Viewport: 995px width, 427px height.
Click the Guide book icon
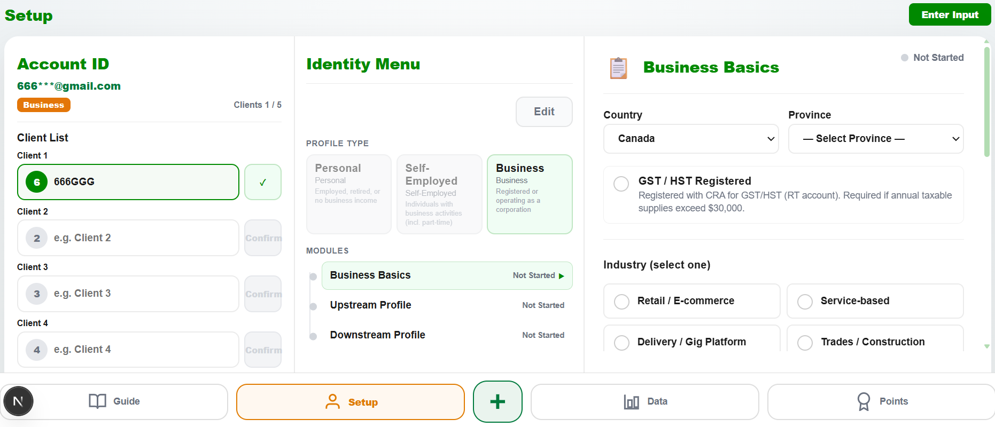pyautogui.click(x=97, y=401)
